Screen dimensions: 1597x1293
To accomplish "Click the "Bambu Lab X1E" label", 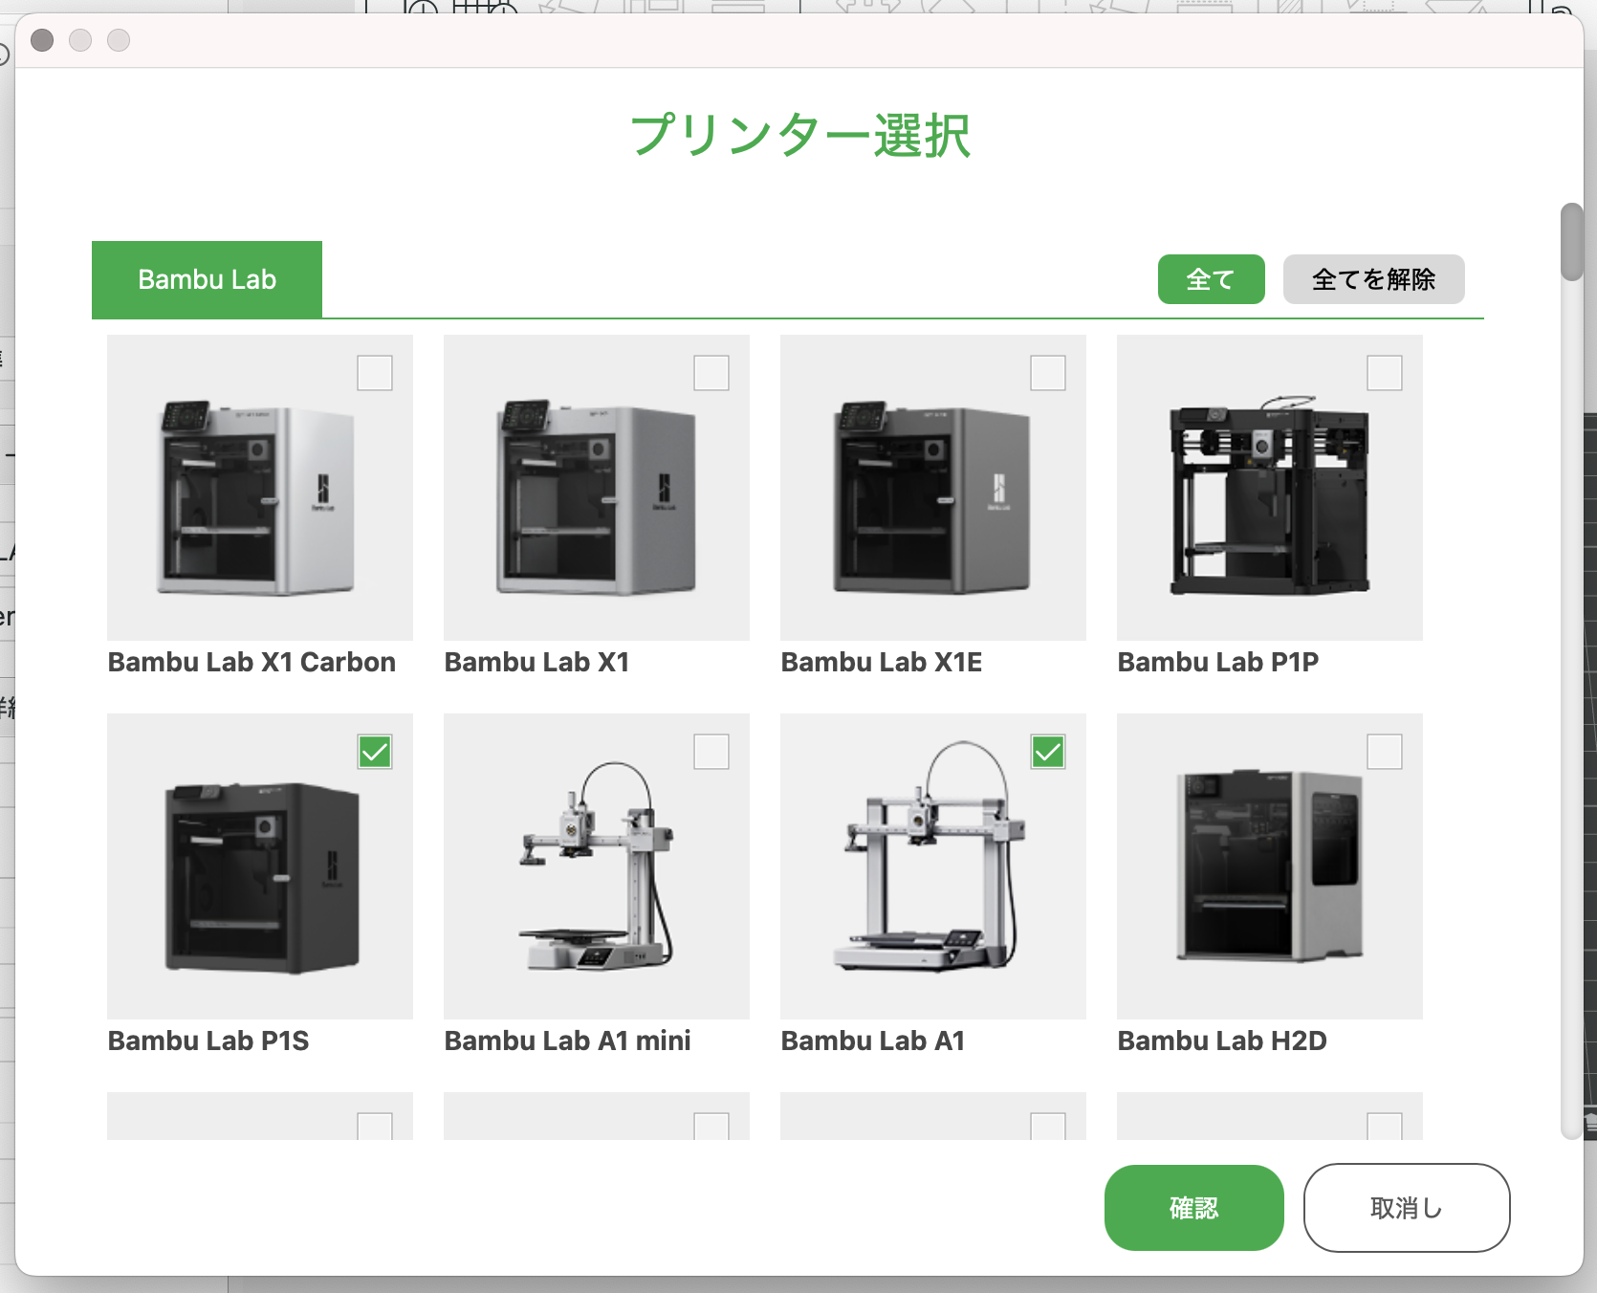I will click(882, 662).
